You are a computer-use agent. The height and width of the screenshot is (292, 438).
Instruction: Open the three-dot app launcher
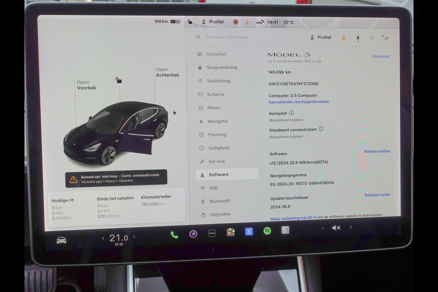point(212,233)
